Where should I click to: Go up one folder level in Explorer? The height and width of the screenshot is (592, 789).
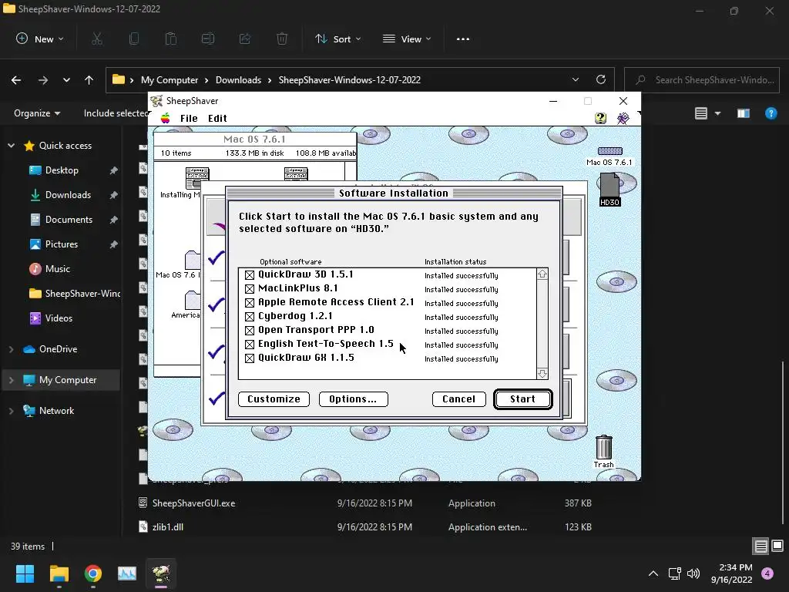(x=89, y=80)
